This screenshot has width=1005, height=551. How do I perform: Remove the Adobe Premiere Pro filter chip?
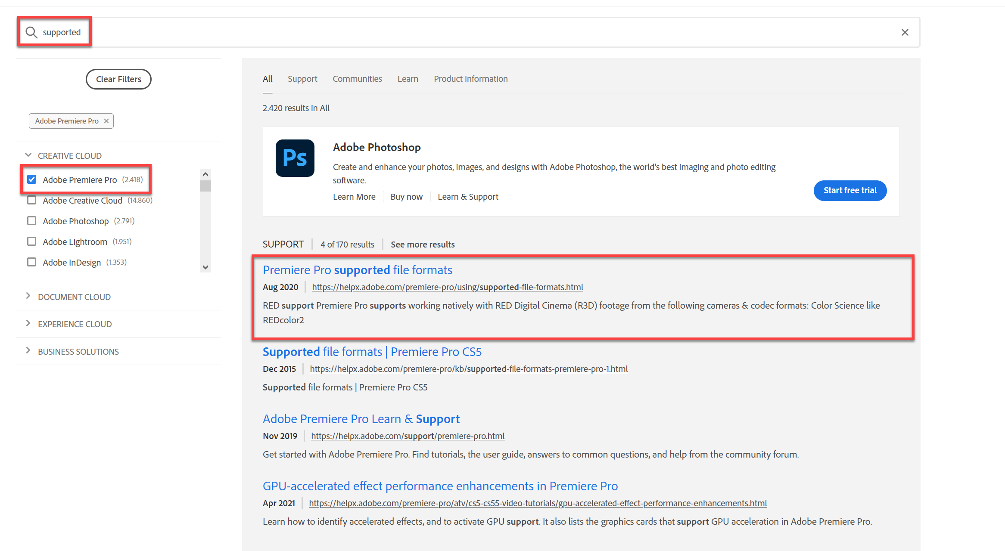pos(106,121)
